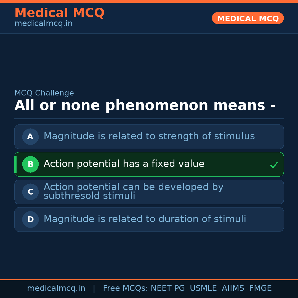
Task: Click the 'MCQ Challenge' label
Action: point(44,93)
